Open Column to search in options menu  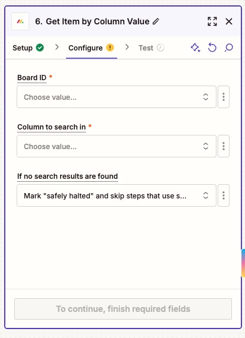click(x=224, y=146)
